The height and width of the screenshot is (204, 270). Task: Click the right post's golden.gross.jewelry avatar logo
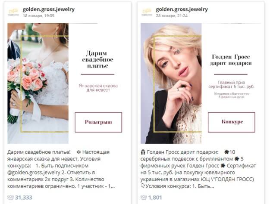click(x=147, y=12)
